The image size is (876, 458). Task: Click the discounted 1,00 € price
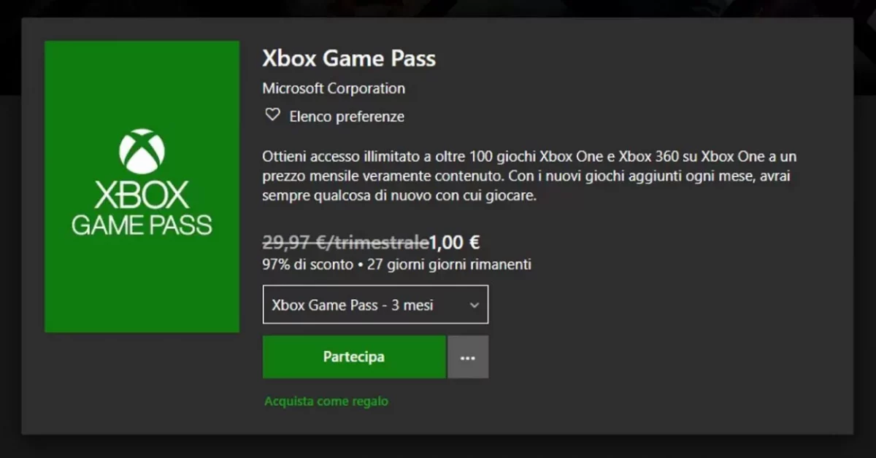point(455,242)
